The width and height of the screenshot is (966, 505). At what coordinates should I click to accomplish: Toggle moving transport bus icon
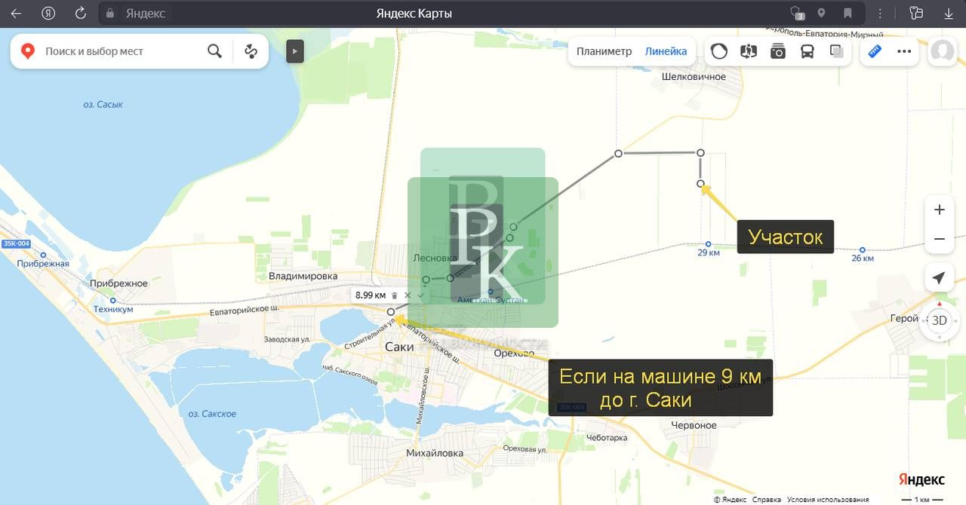(808, 51)
